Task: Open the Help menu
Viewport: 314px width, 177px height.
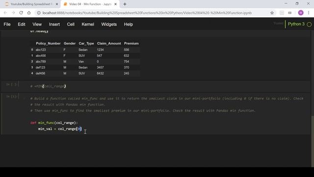Action: [x=129, y=24]
